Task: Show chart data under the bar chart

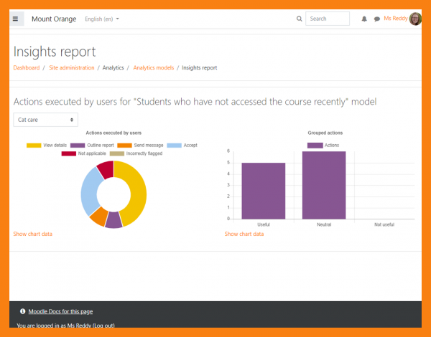Action: (x=244, y=234)
